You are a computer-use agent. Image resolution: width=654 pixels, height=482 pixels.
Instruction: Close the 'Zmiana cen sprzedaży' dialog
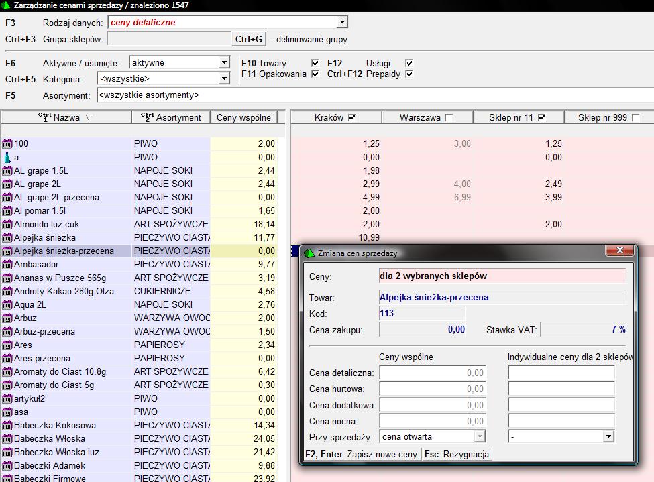tap(620, 250)
